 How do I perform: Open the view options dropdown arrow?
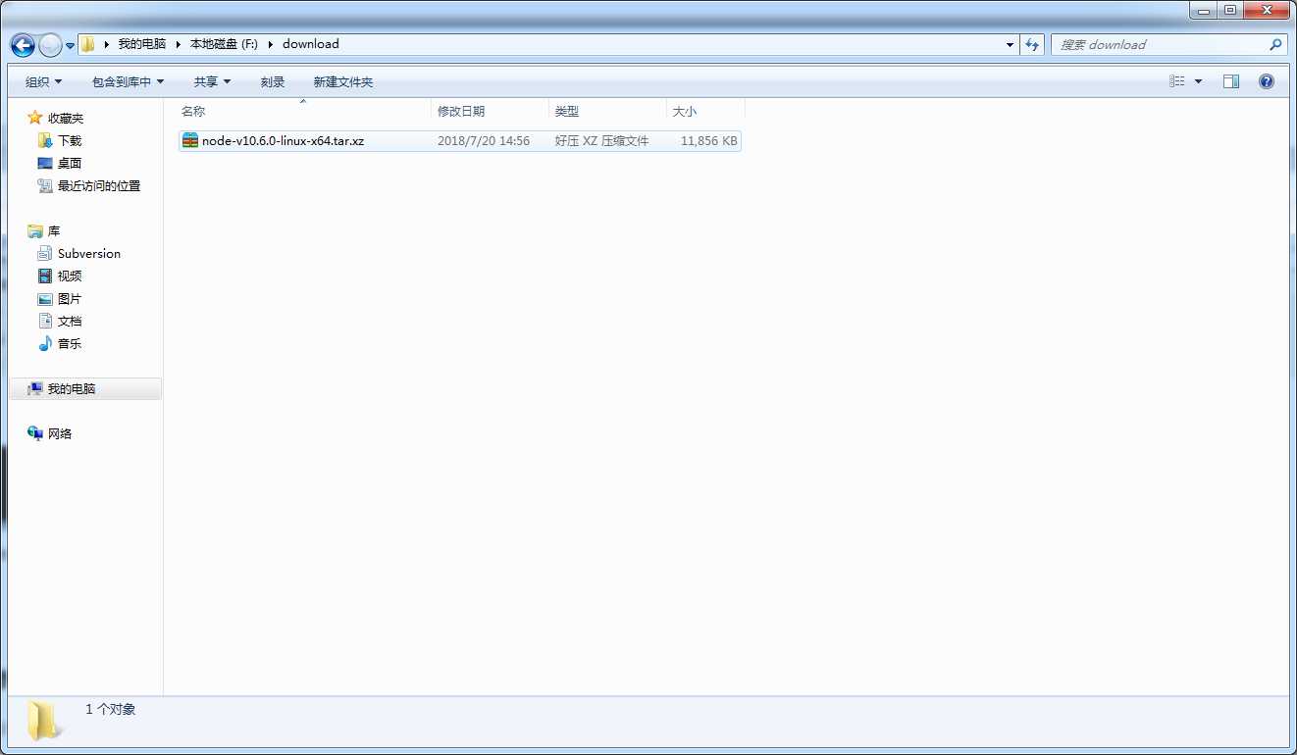pyautogui.click(x=1198, y=81)
